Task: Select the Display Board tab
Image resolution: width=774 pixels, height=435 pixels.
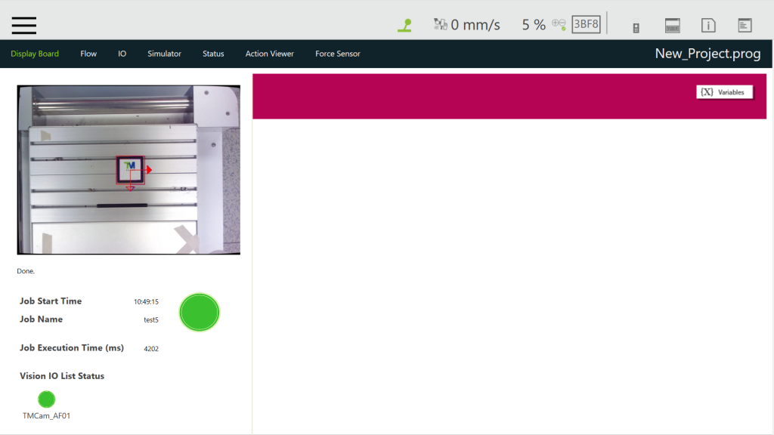Action: coord(35,54)
